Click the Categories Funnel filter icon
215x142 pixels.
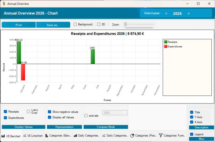click(161, 136)
